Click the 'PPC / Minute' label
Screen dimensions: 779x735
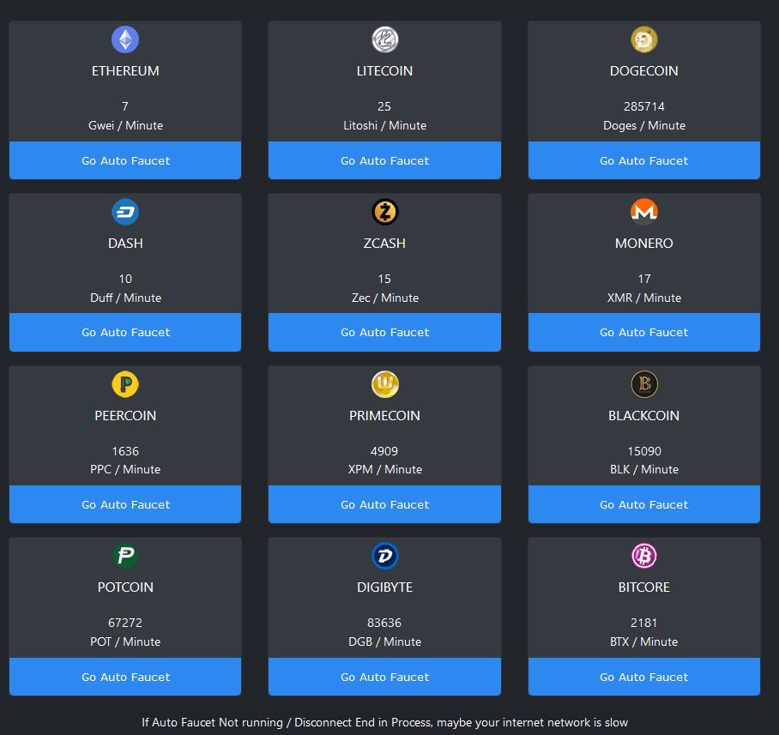pos(125,469)
